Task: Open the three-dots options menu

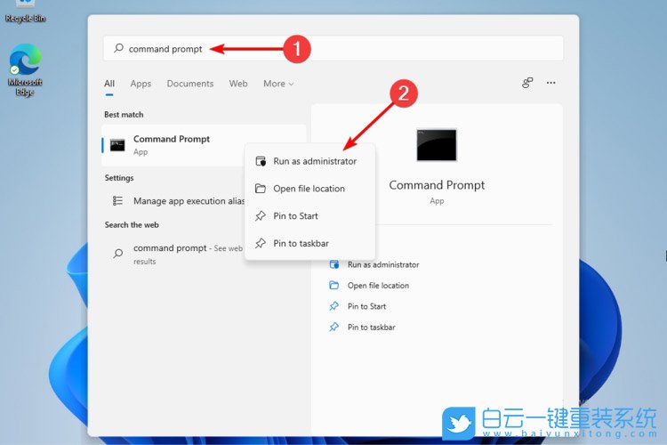Action: [550, 83]
